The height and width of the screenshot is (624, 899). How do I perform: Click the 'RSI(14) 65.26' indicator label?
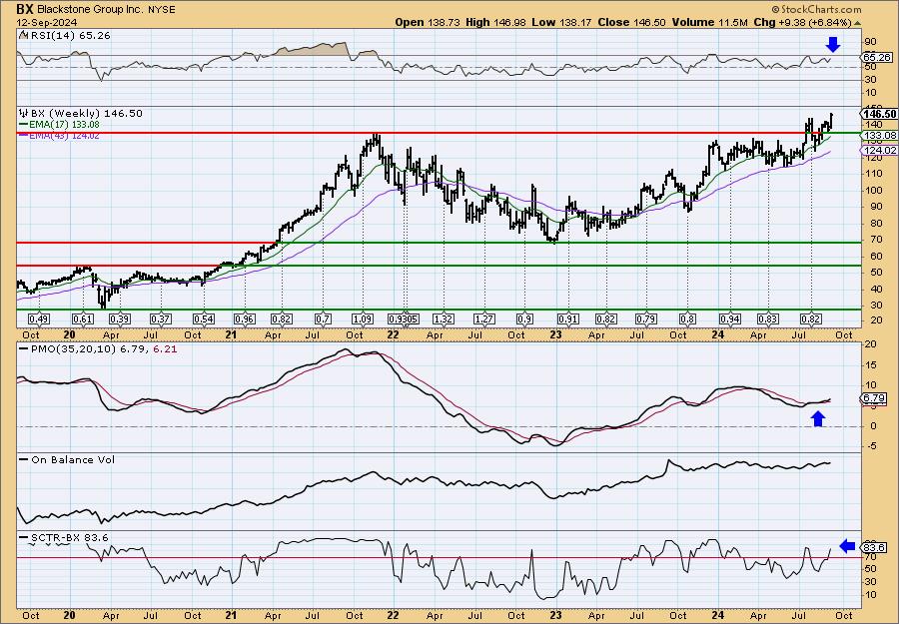(69, 36)
